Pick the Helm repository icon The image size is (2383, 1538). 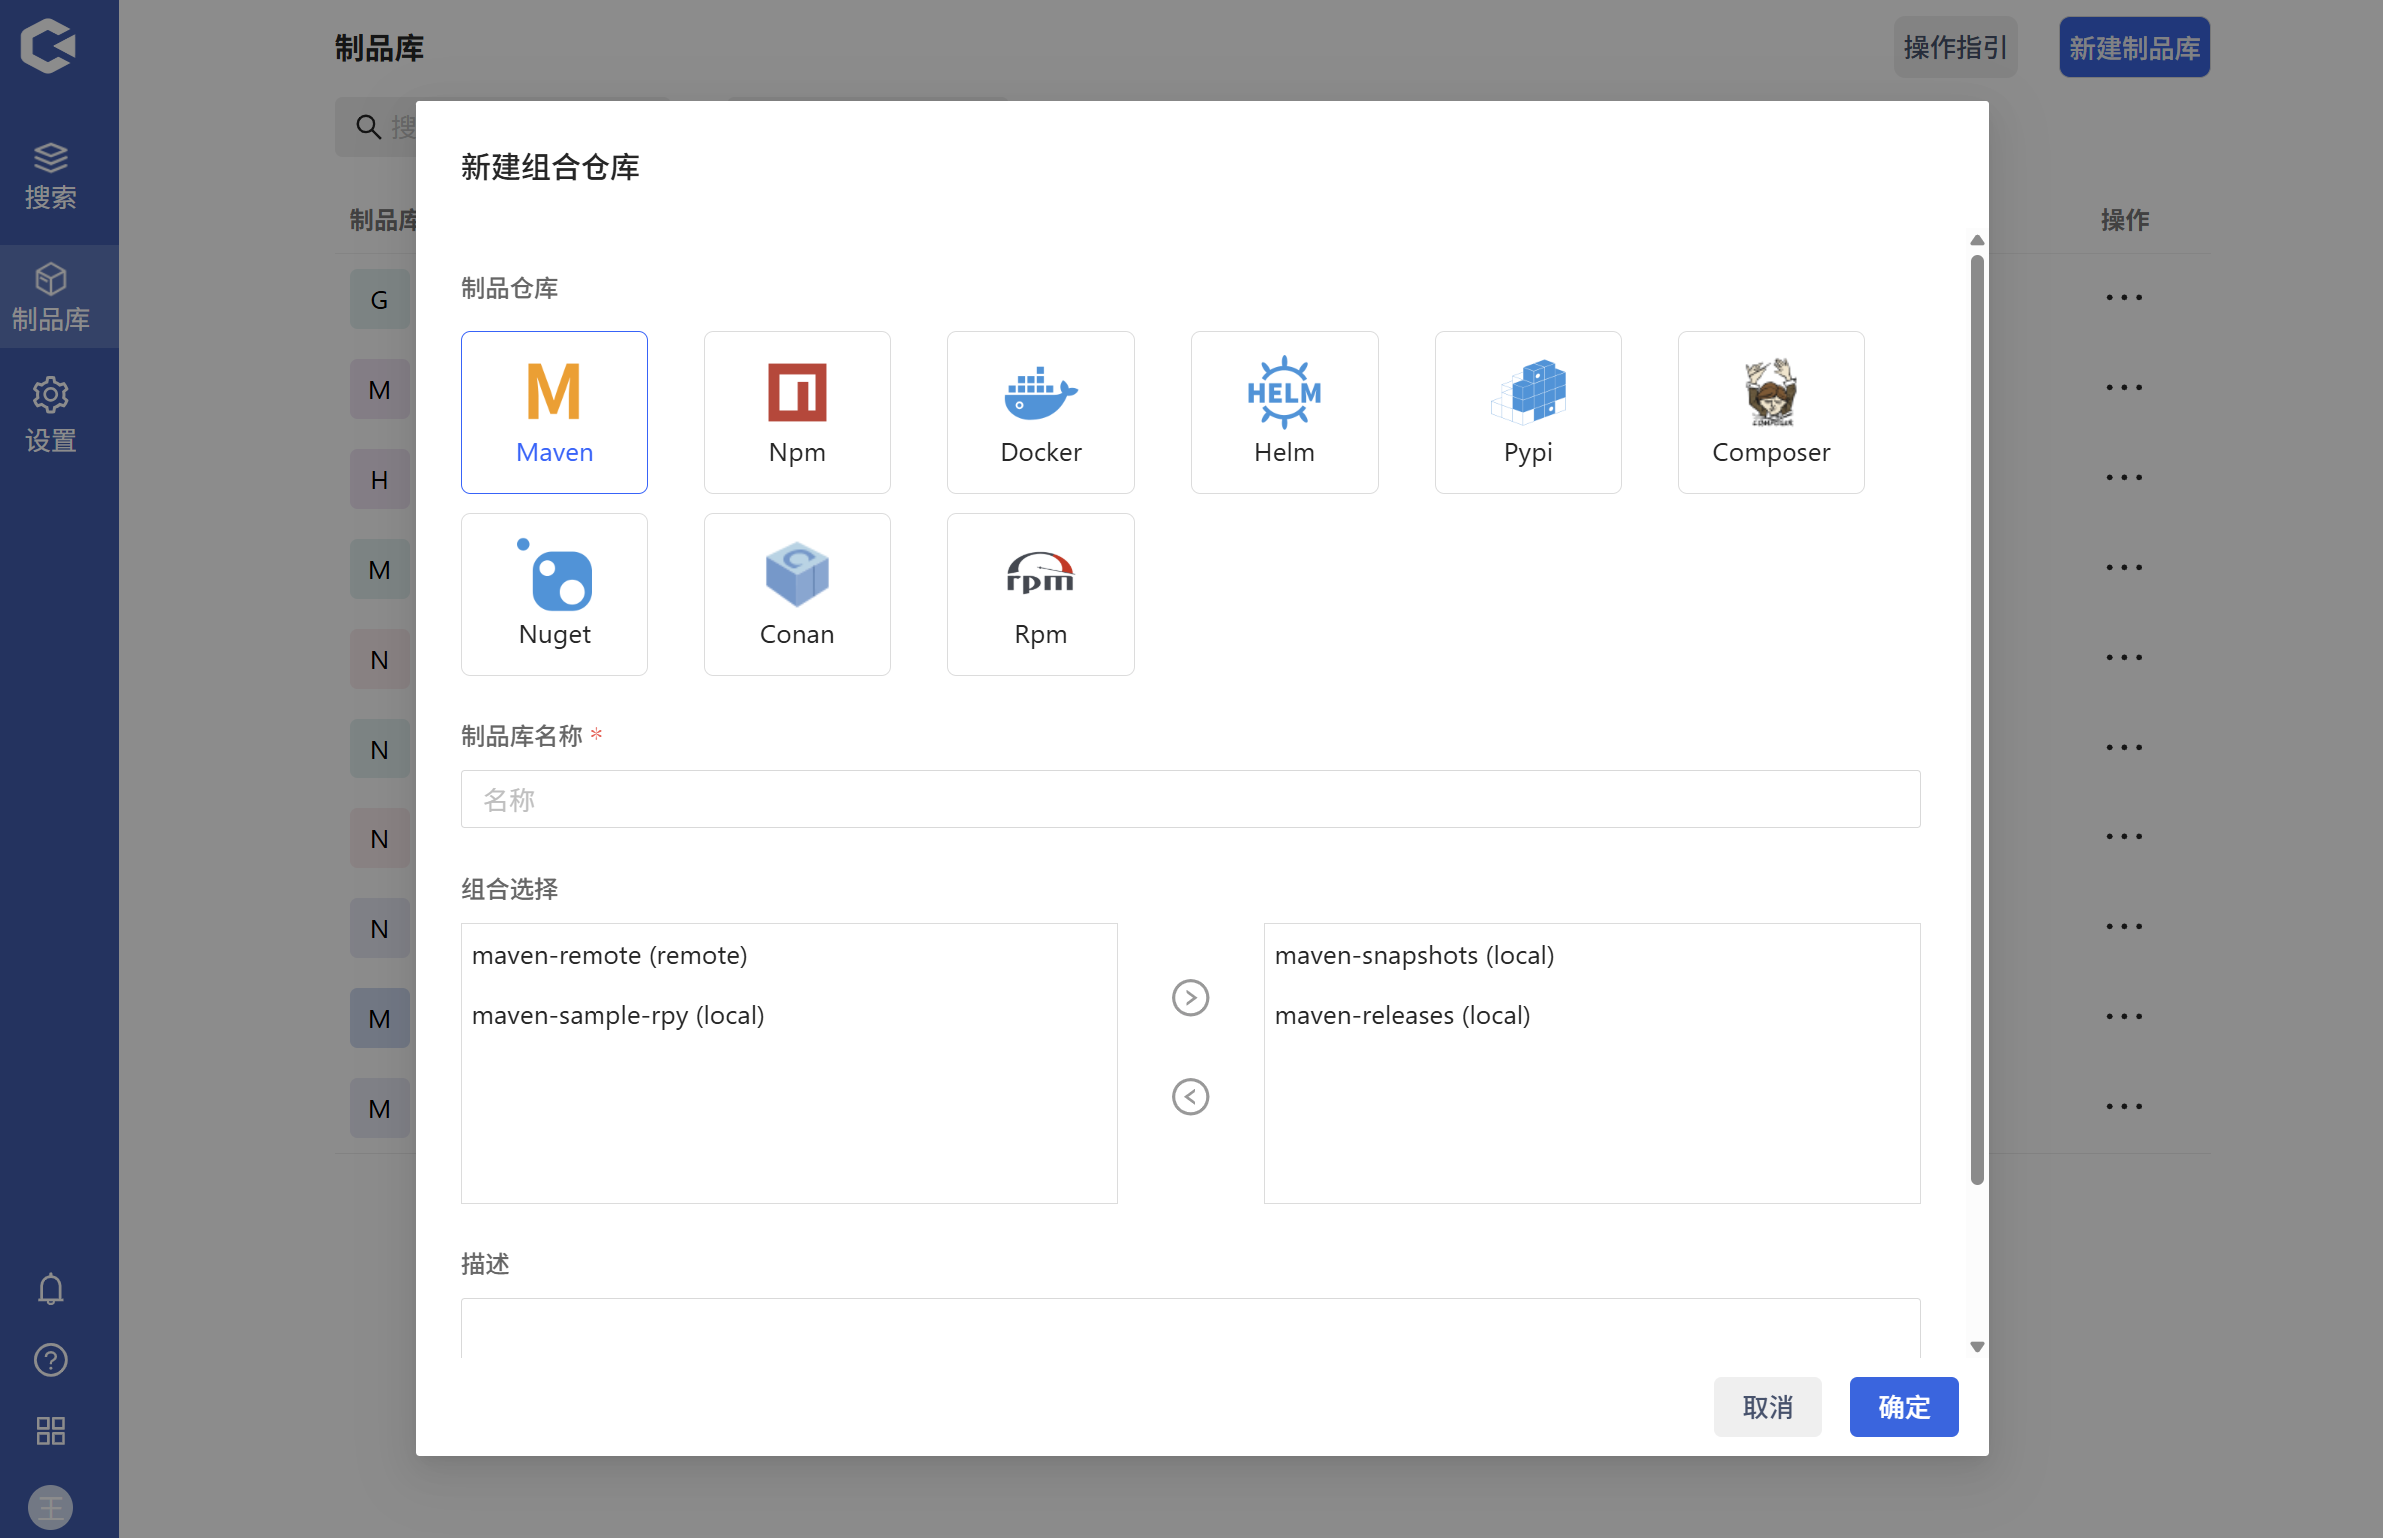tap(1283, 392)
